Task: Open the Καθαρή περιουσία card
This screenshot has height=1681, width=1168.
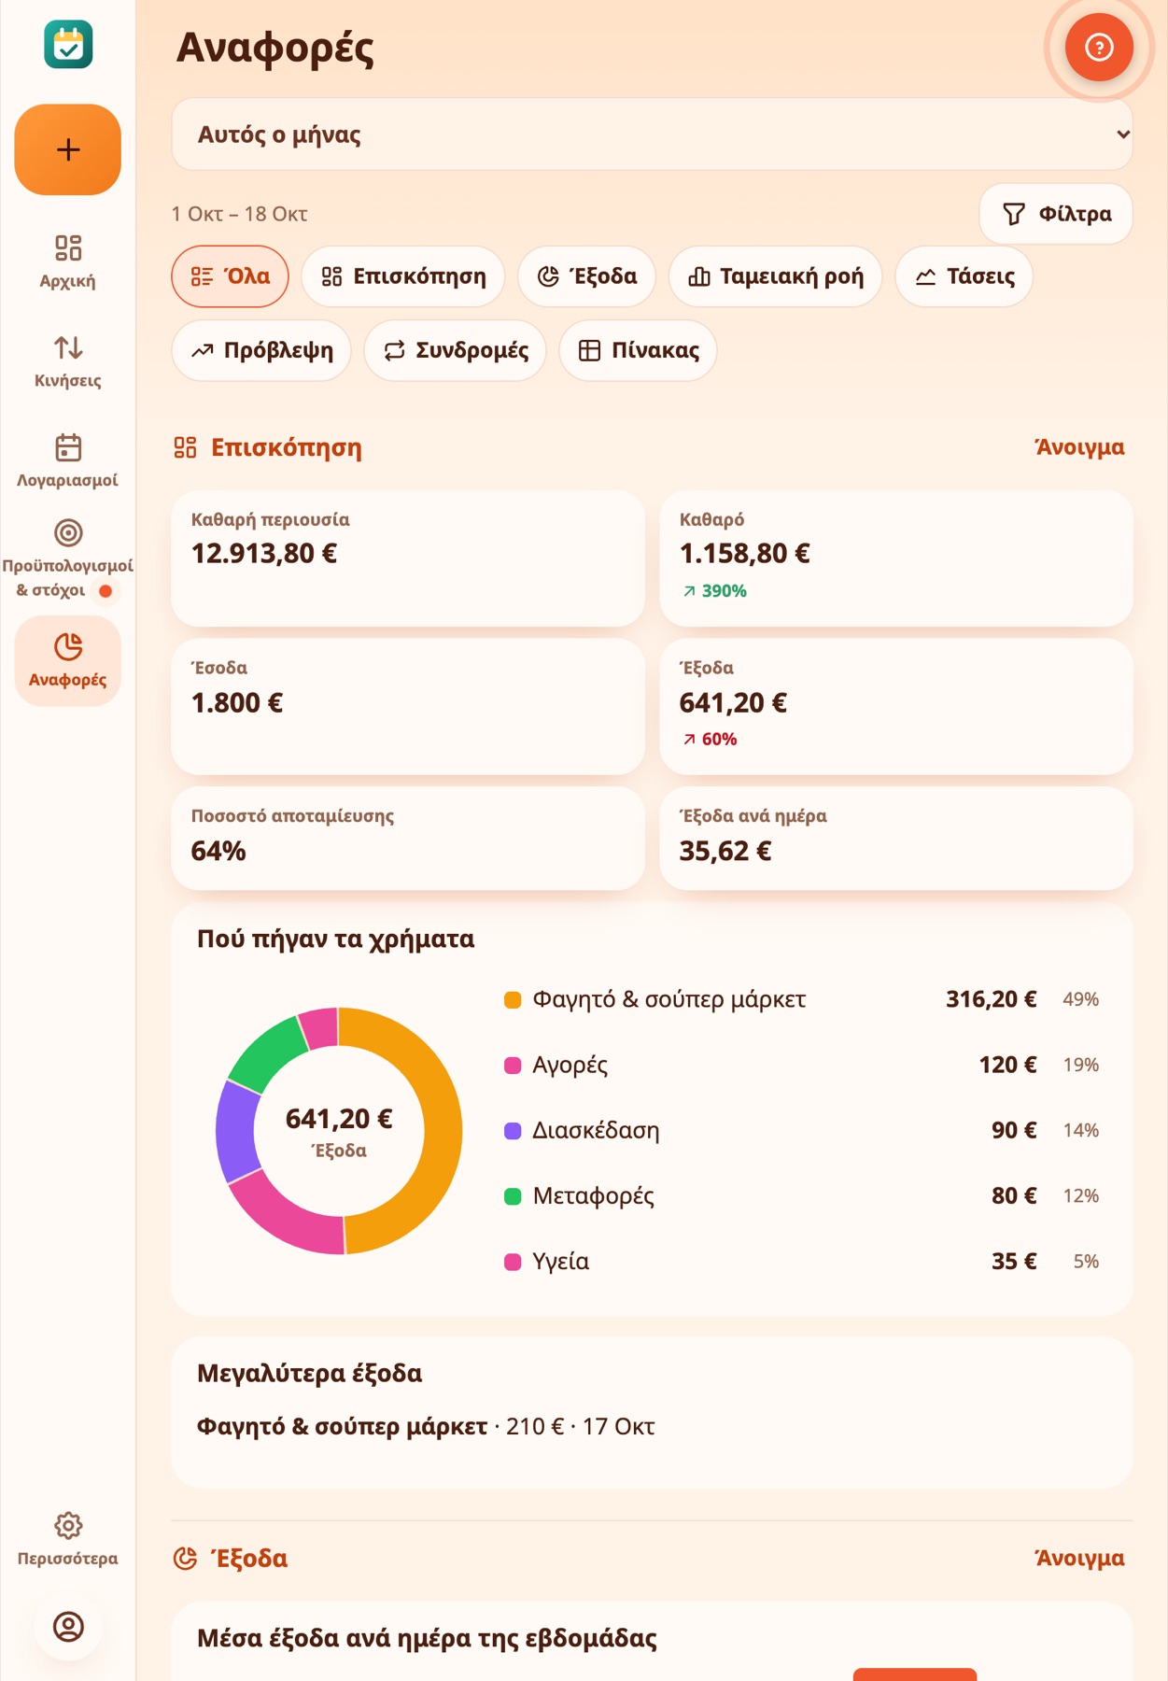Action: click(408, 558)
